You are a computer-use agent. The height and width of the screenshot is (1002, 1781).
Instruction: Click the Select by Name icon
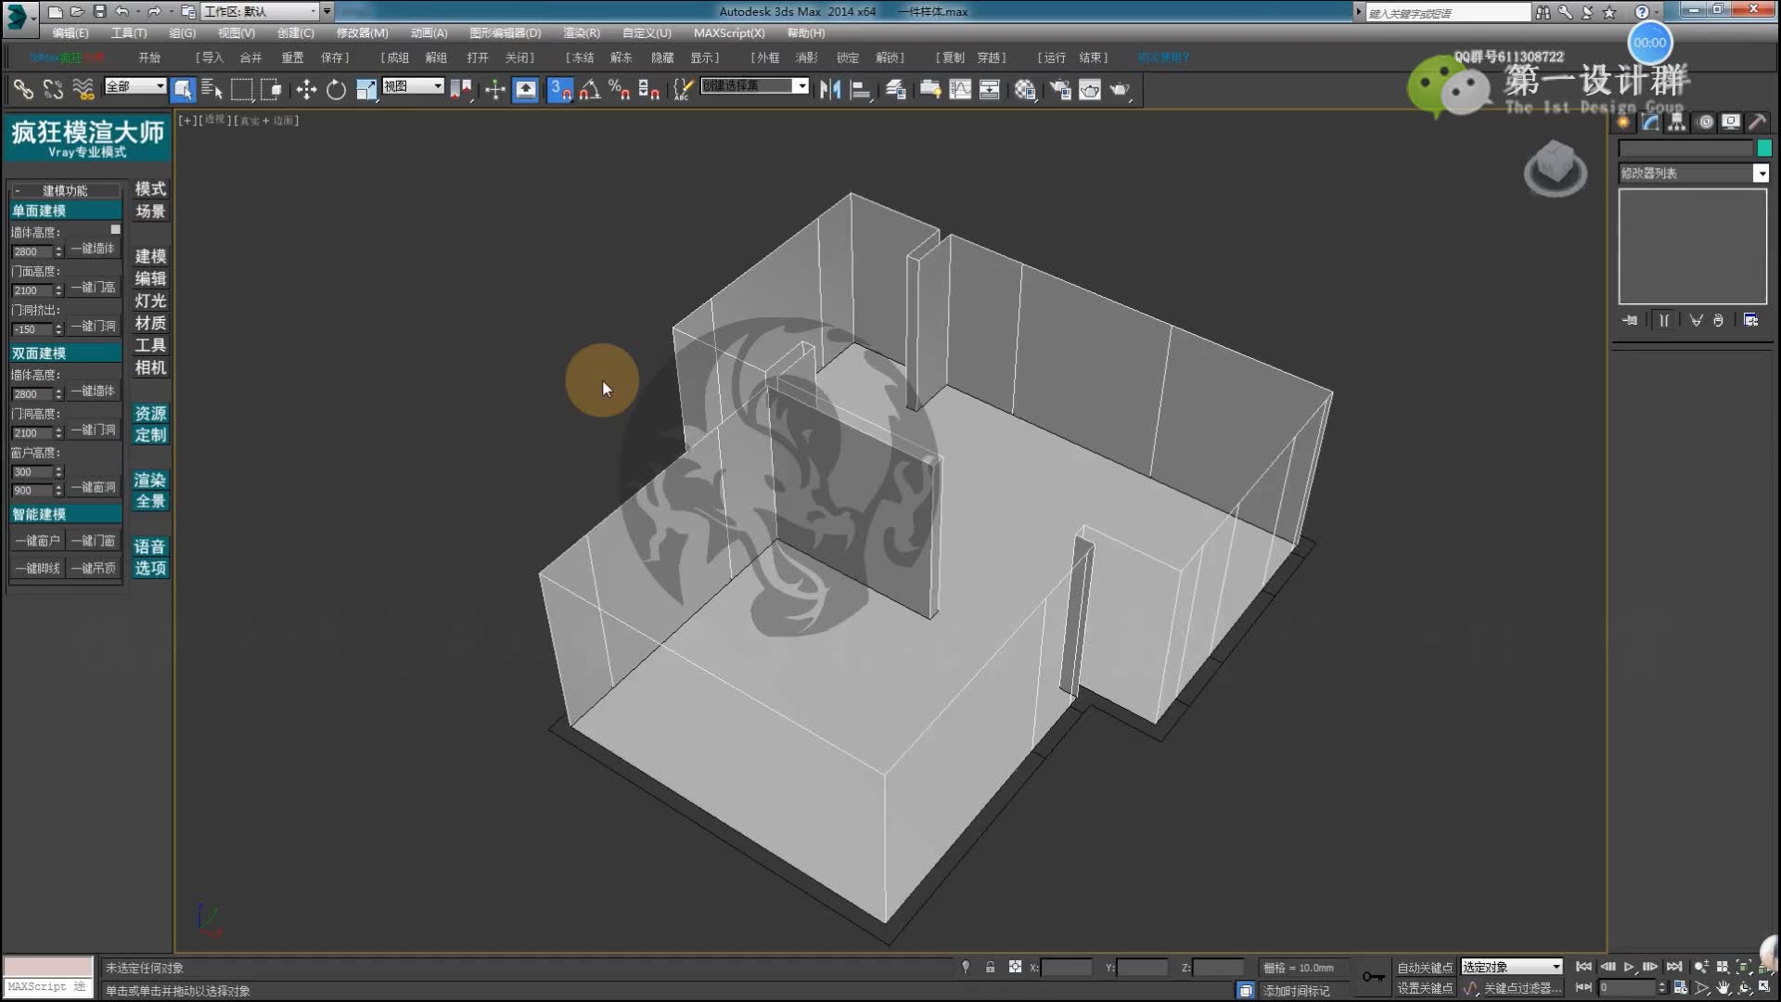pyautogui.click(x=211, y=90)
